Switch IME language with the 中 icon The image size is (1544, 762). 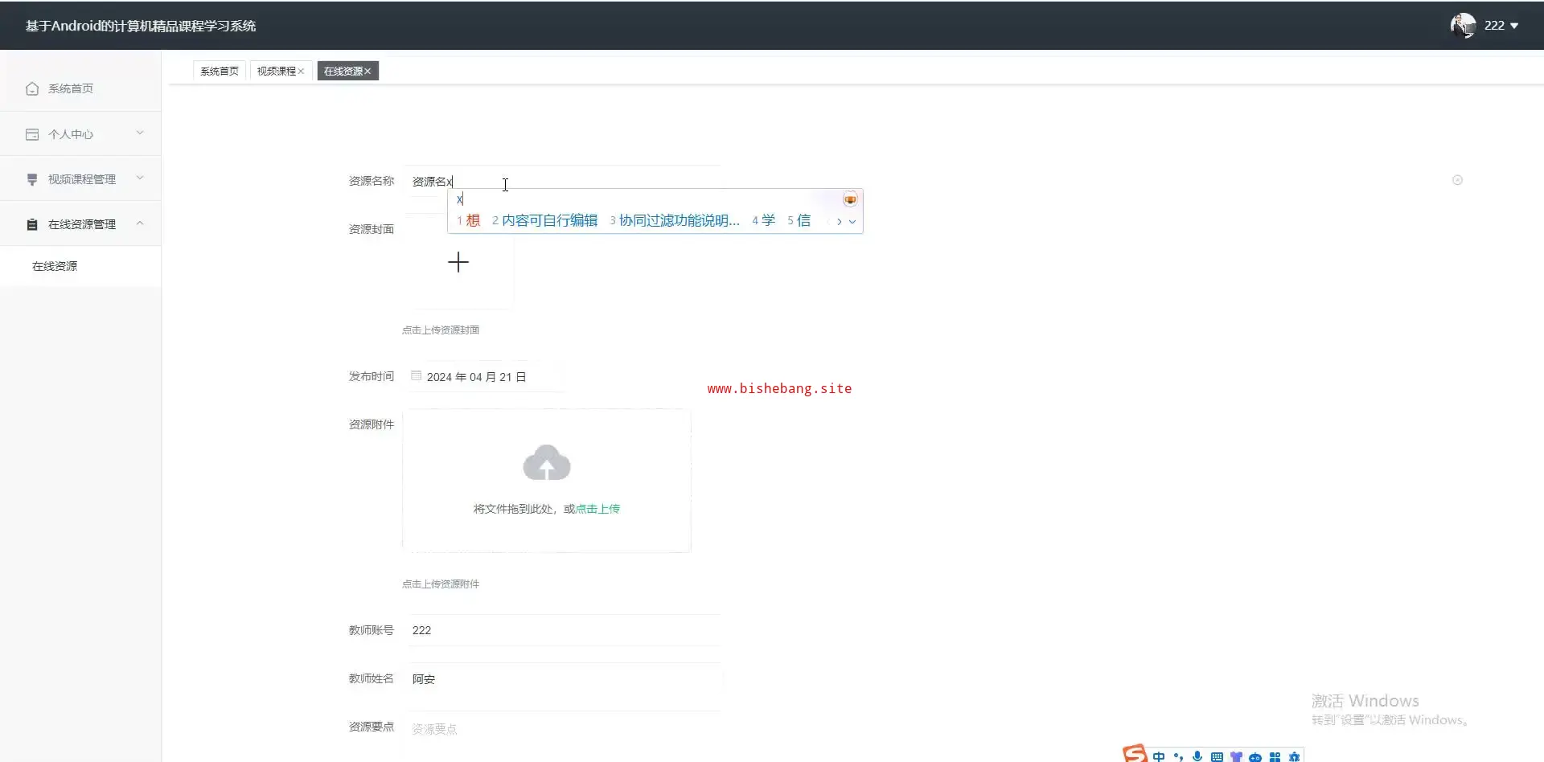(x=1159, y=756)
